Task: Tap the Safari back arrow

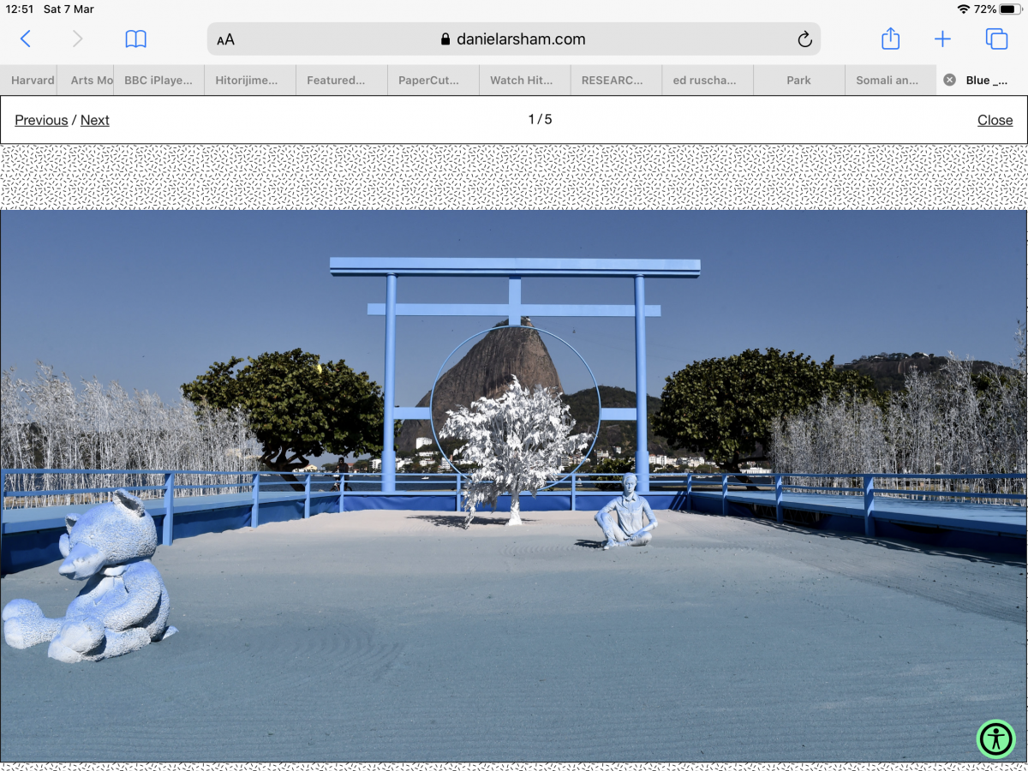Action: 26,39
